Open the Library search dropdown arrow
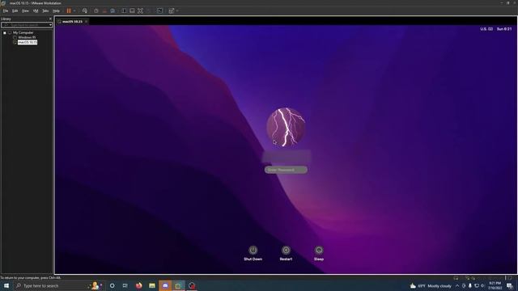 point(50,25)
